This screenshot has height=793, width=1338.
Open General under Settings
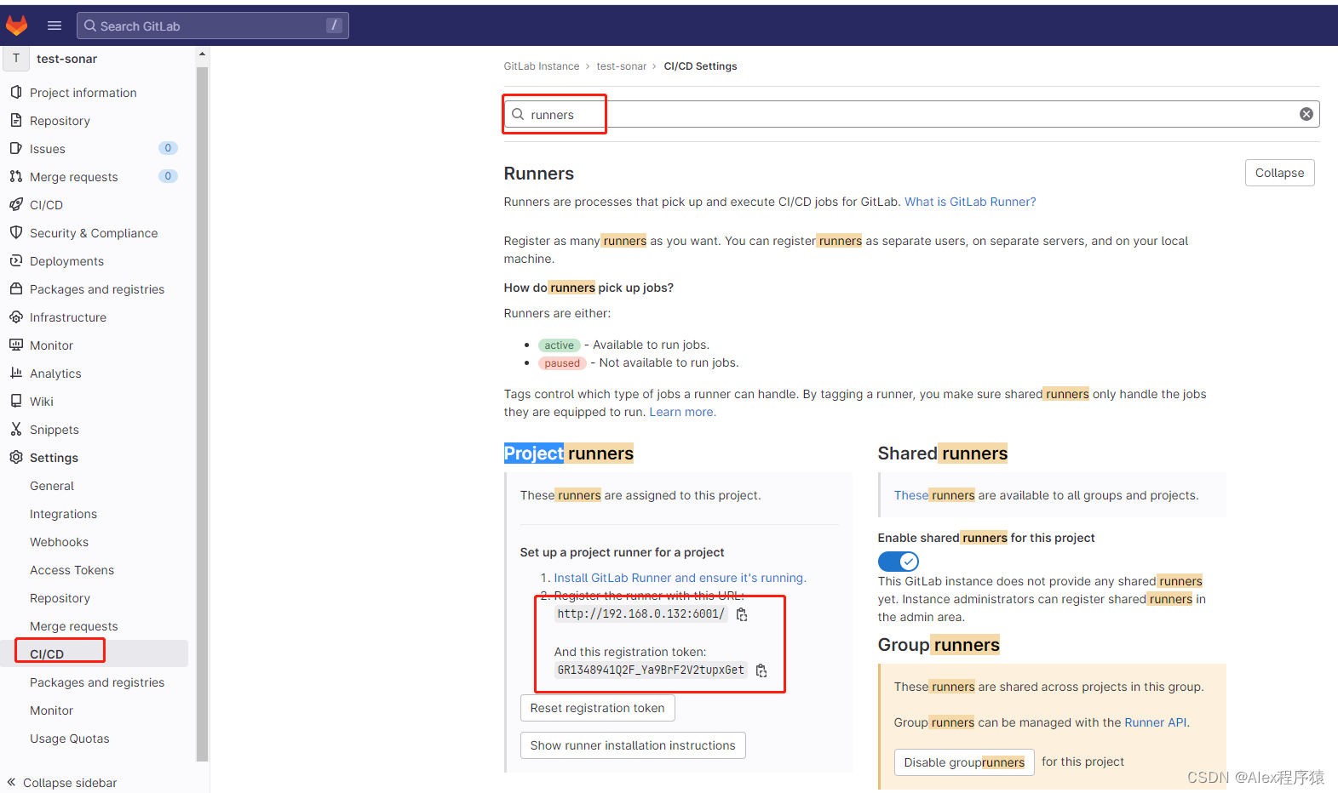coord(52,486)
